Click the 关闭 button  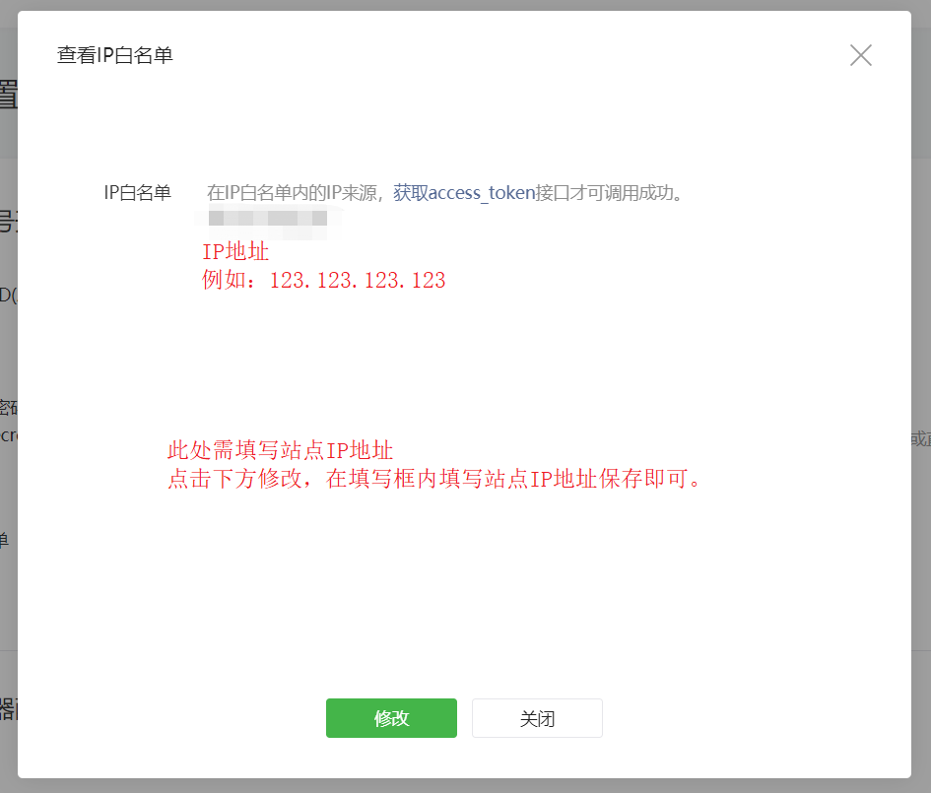[537, 718]
